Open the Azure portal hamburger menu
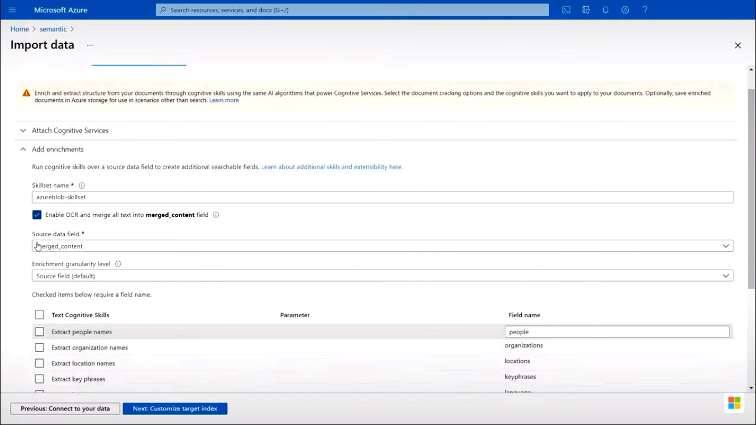This screenshot has height=425, width=756. (x=13, y=10)
